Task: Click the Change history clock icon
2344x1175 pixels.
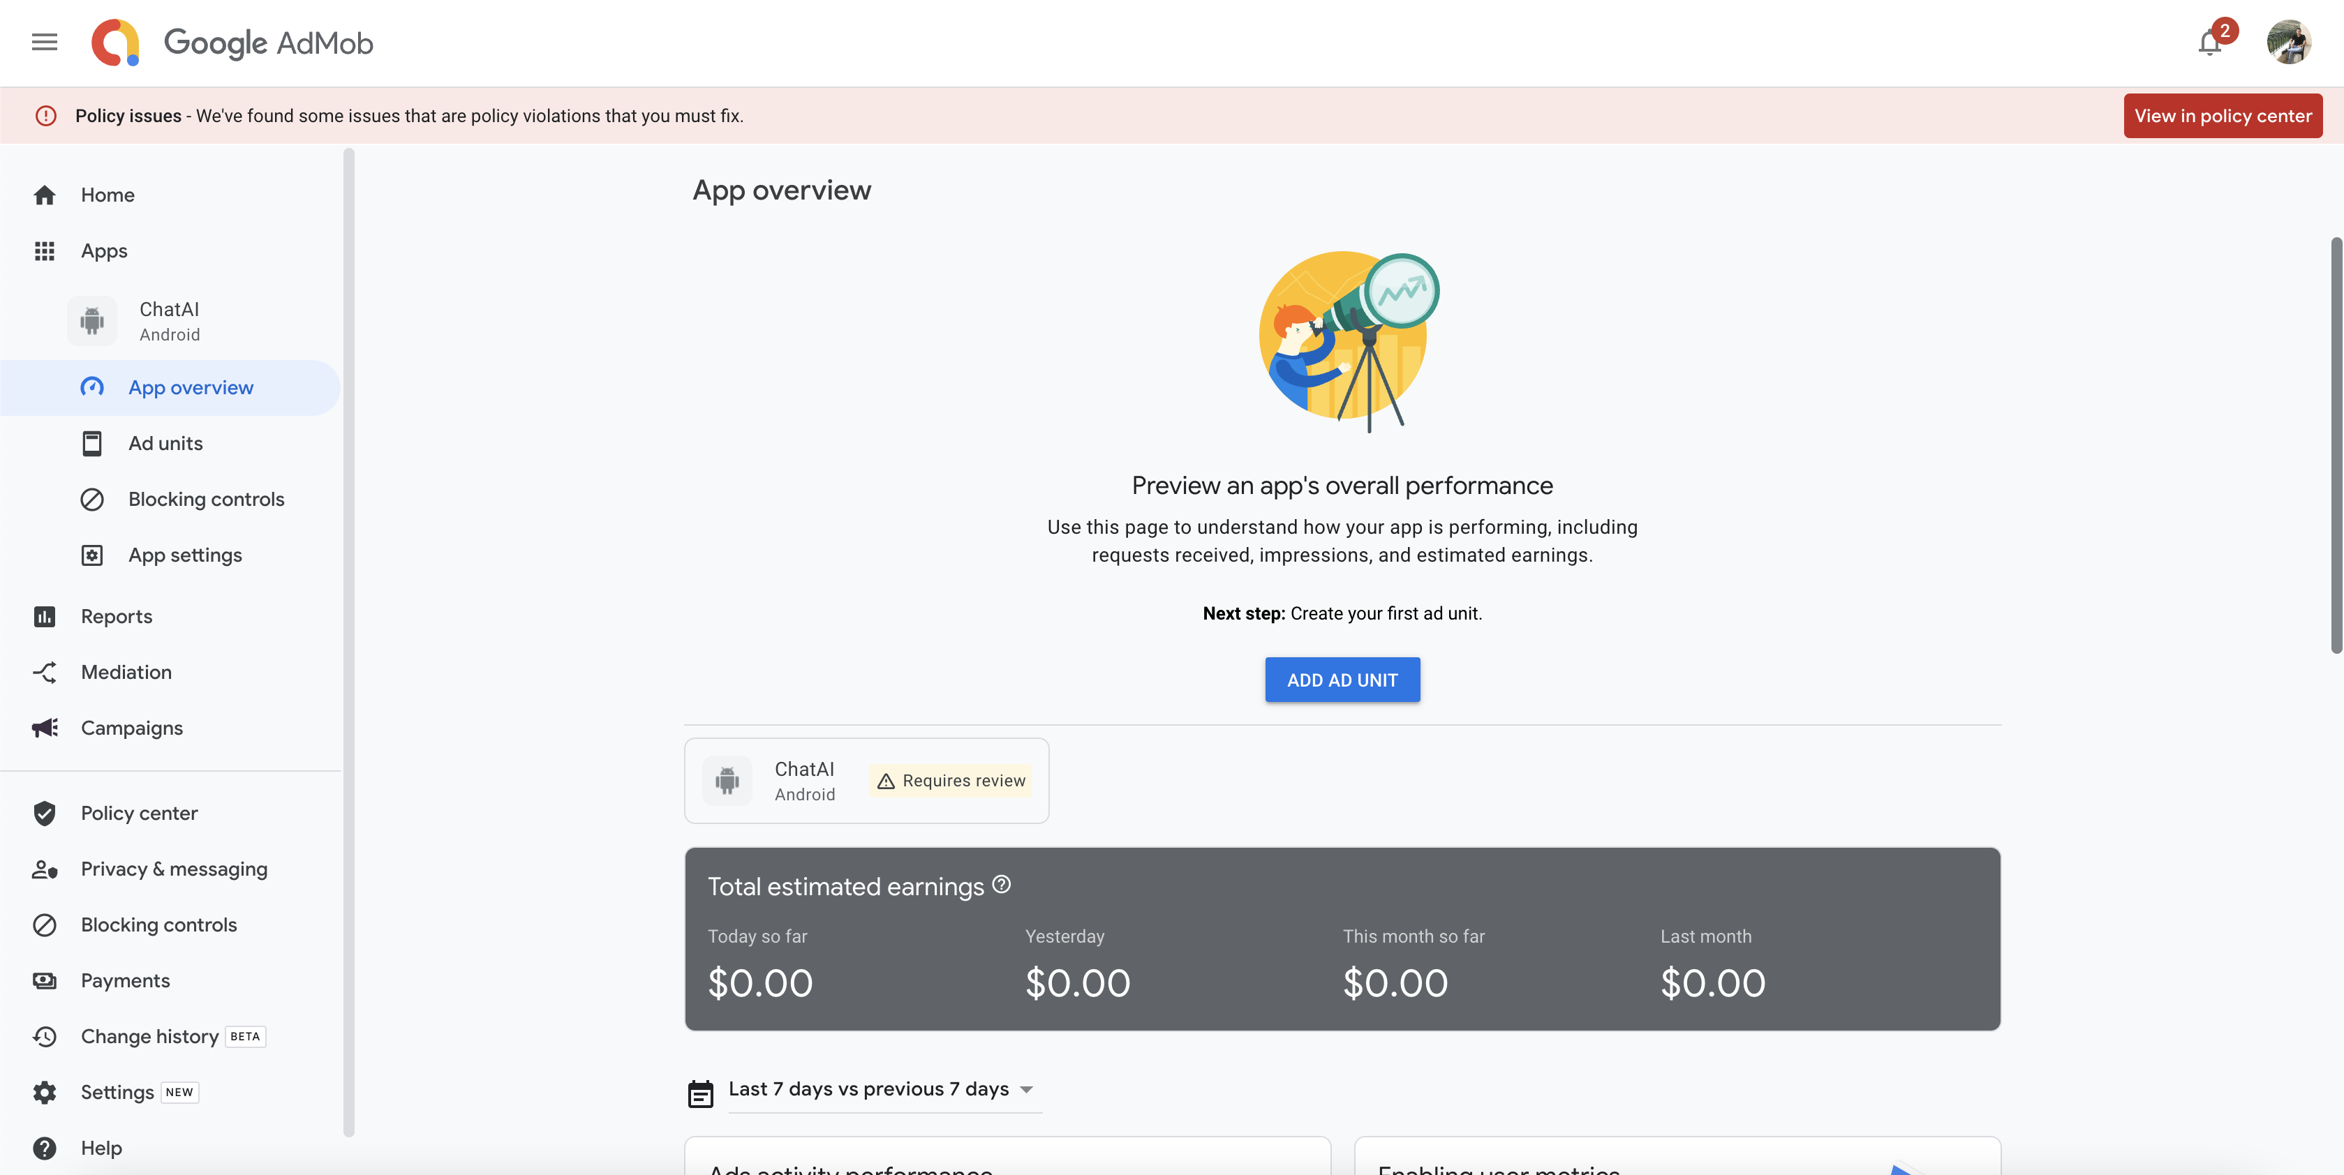Action: coord(45,1037)
